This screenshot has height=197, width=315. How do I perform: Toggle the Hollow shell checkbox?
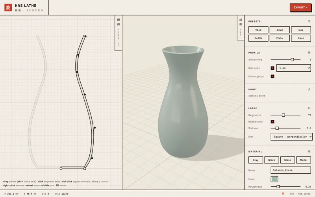[x=272, y=122]
